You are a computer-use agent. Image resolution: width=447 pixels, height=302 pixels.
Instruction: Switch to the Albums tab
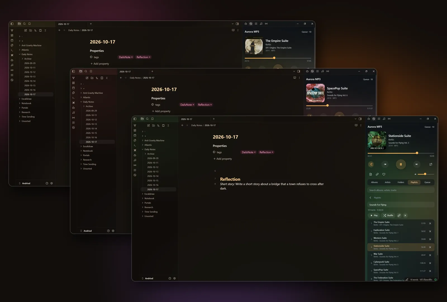click(374, 182)
